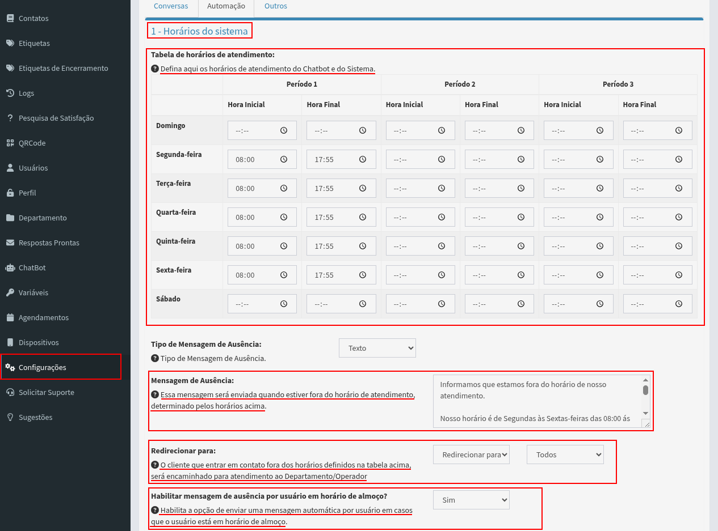Screen dimensions: 718x531
Task: Go to Respostas Prontas in sidebar
Action: [x=49, y=243]
